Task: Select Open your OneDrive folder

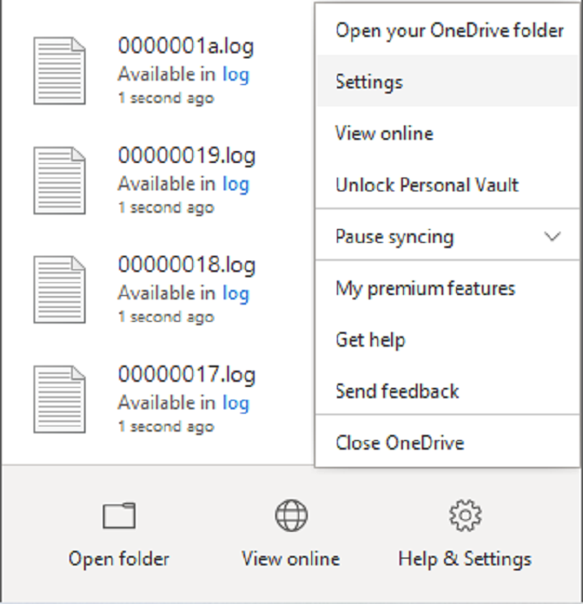Action: [448, 30]
